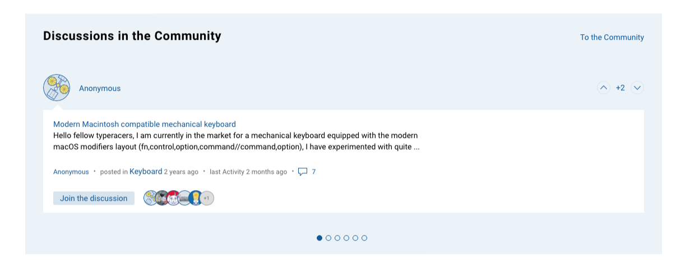Viewport: 690px width, 272px height.
Task: Switch to the last carousel dot
Action: tap(364, 238)
